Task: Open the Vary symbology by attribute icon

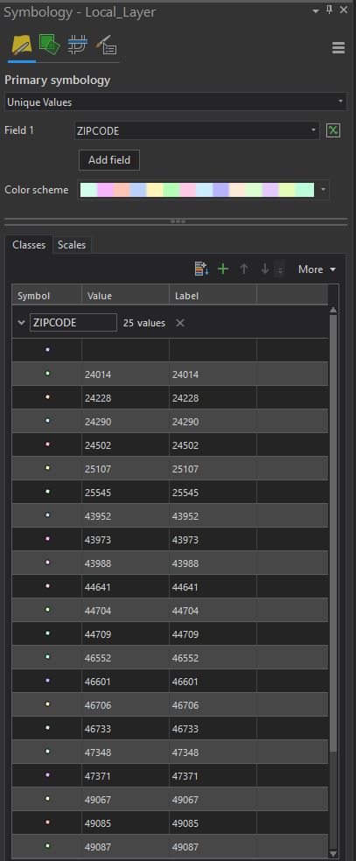Action: [49, 45]
